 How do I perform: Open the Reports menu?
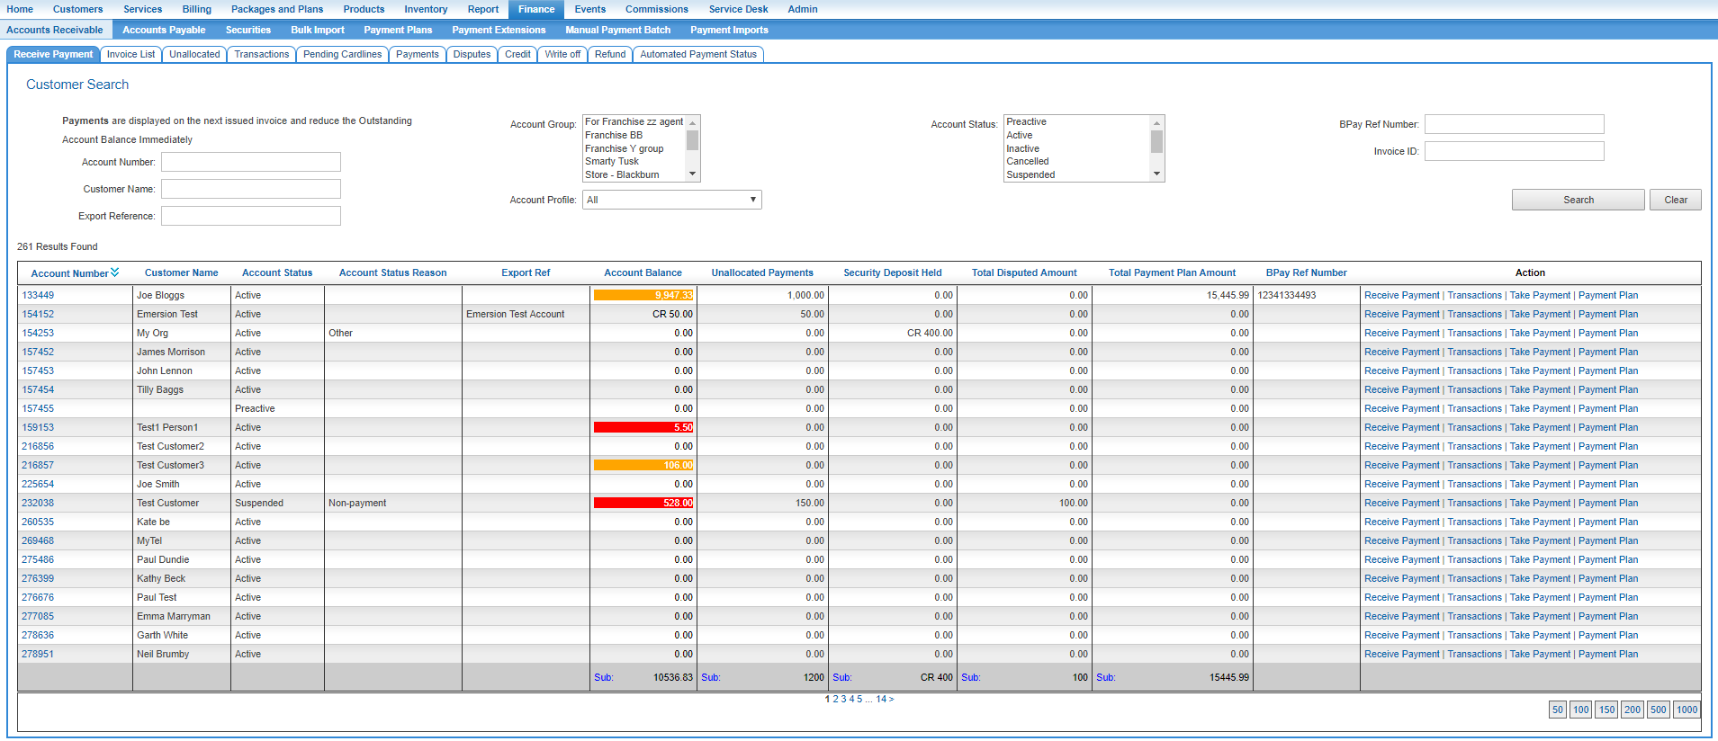pyautogui.click(x=482, y=9)
